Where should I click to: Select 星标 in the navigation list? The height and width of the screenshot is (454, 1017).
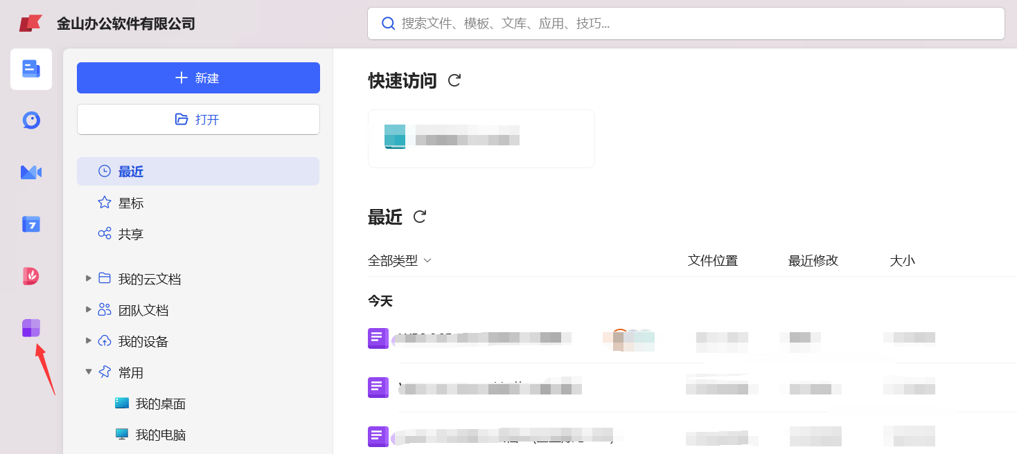pos(130,203)
